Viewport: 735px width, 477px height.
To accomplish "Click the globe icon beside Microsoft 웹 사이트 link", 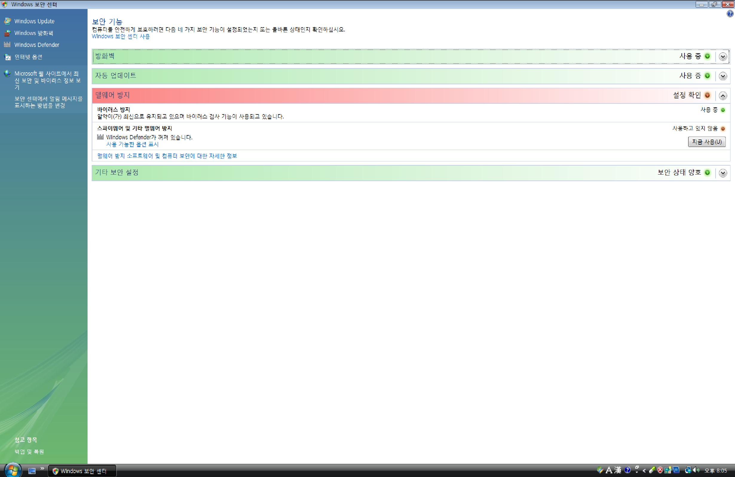I will pyautogui.click(x=7, y=74).
